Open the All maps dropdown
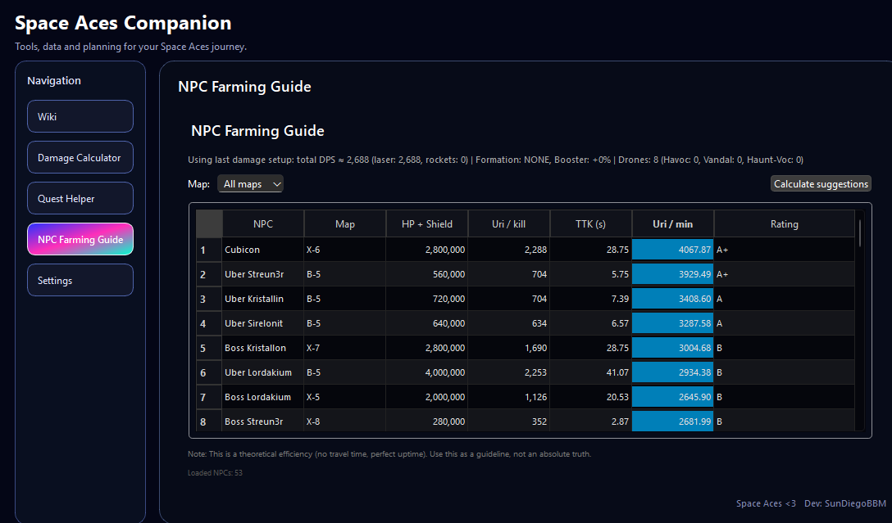Image resolution: width=892 pixels, height=523 pixels. (x=250, y=184)
